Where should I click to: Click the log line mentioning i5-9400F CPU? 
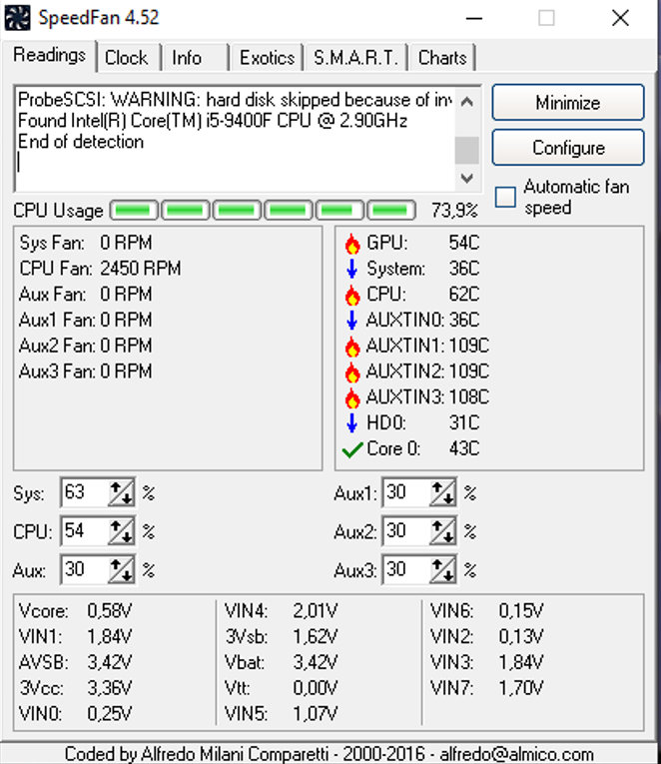(213, 121)
